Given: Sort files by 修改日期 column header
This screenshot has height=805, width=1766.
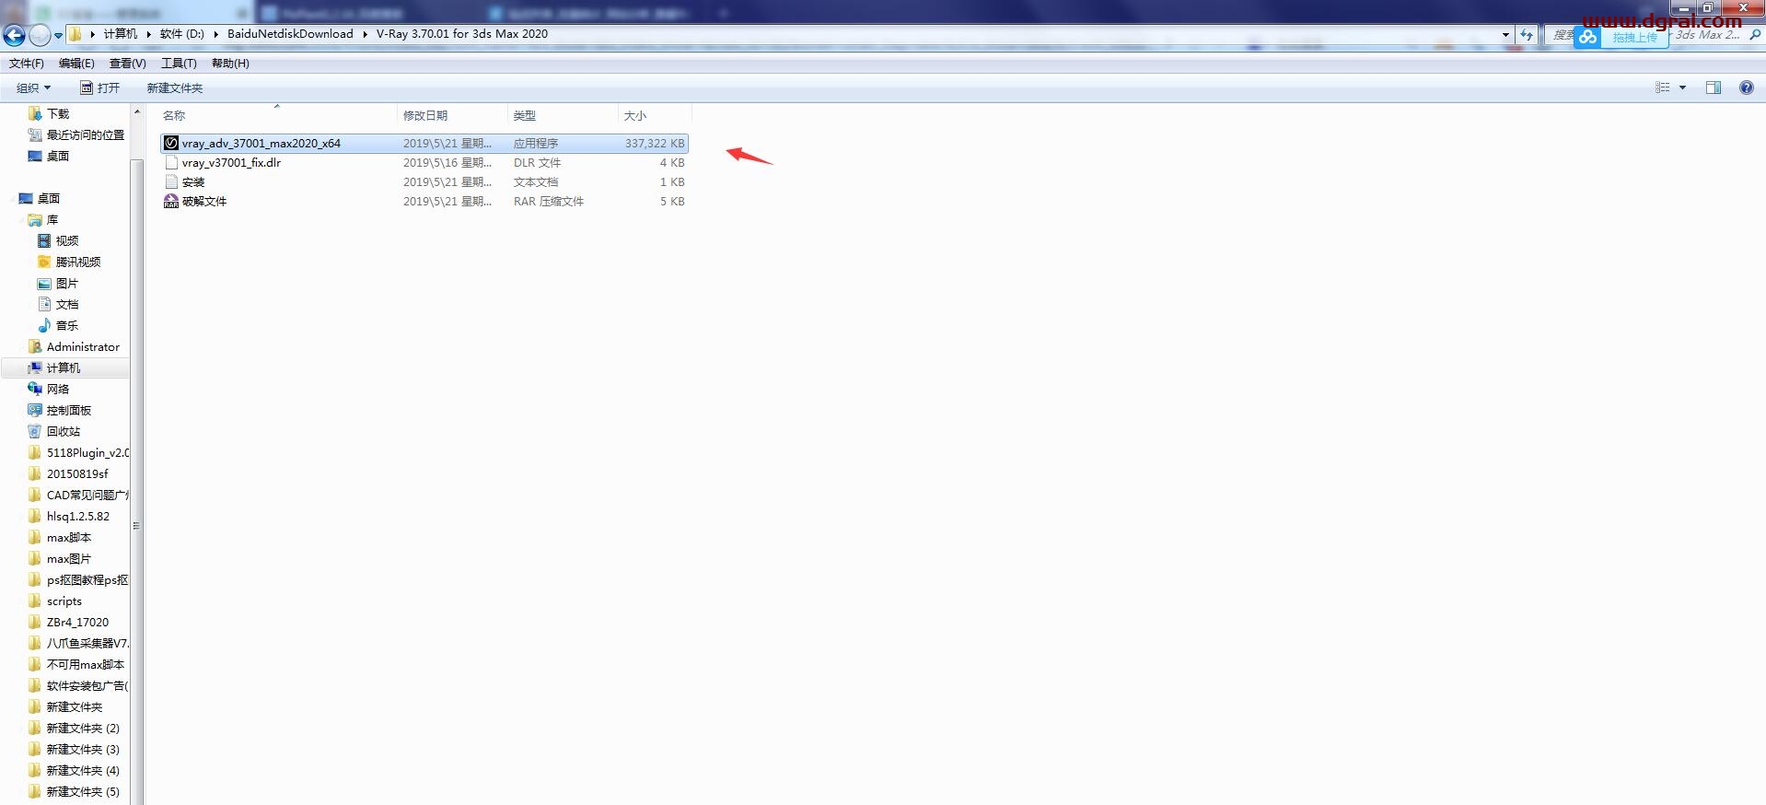Looking at the screenshot, I should pos(425,116).
